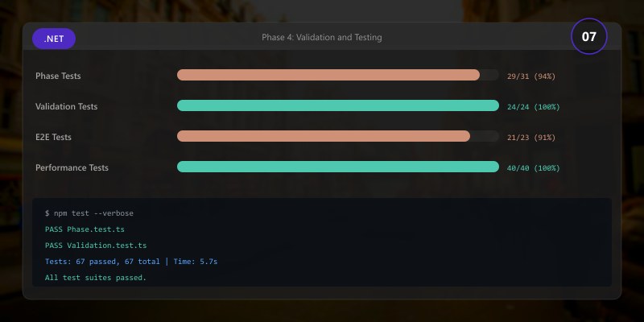
Task: Click the All test suites passed line
Action: pyautogui.click(x=96, y=278)
